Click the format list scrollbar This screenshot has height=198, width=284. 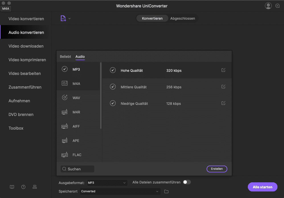coord(101,96)
